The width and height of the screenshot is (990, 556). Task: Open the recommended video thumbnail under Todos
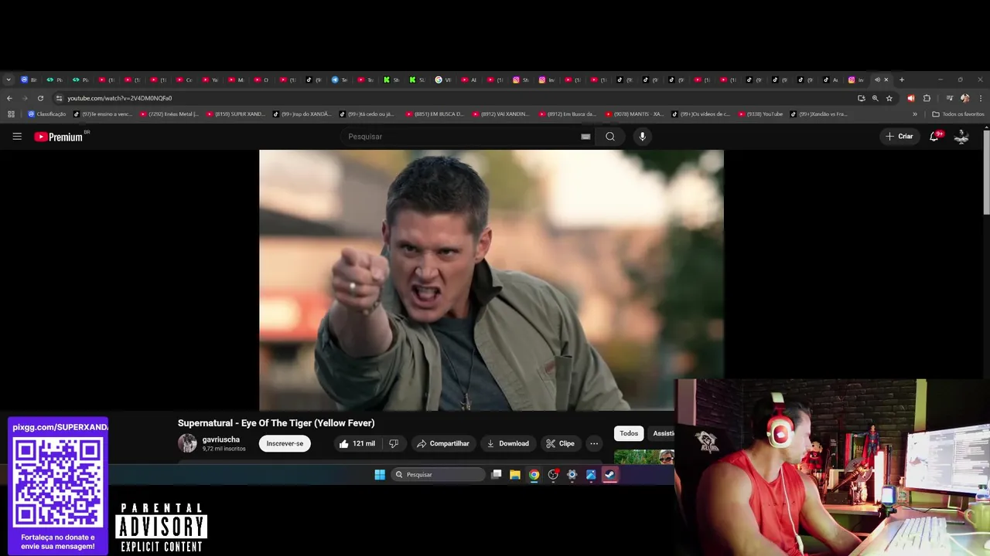click(643, 457)
